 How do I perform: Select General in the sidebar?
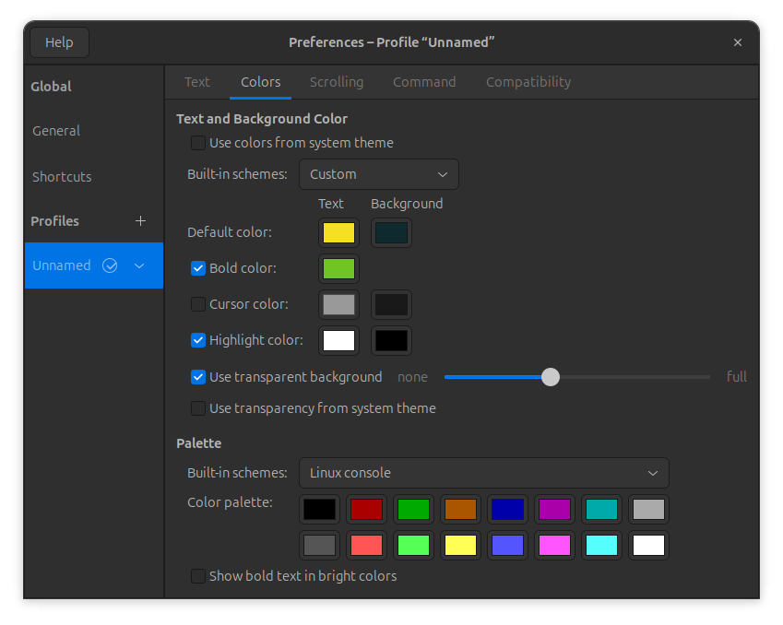[56, 131]
